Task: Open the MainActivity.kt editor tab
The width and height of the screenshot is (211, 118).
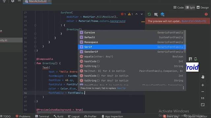Action: (x=37, y=1)
